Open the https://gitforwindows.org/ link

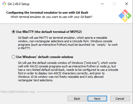[18, 92]
